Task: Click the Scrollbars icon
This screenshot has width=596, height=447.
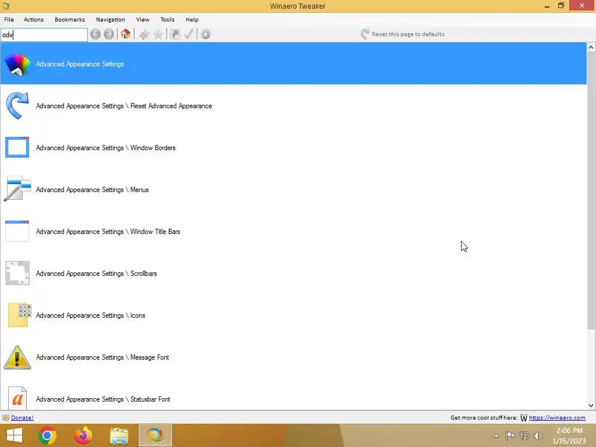Action: tap(17, 273)
